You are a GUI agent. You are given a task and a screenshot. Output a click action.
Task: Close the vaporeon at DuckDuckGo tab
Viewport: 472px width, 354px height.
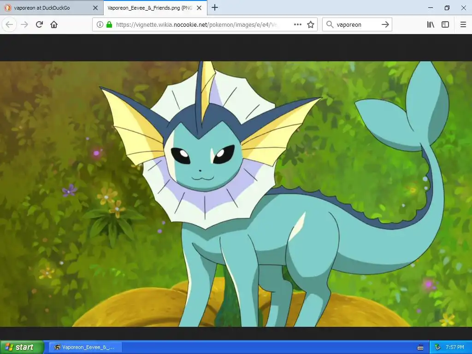click(x=95, y=8)
